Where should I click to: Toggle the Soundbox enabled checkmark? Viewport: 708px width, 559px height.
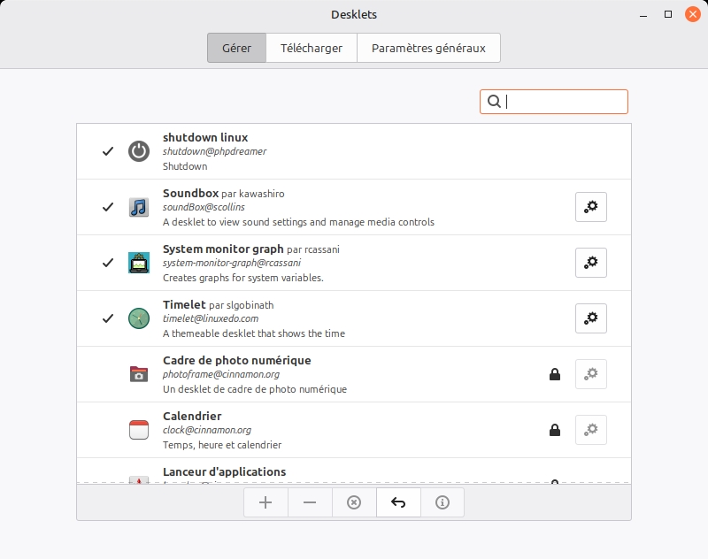pos(108,207)
